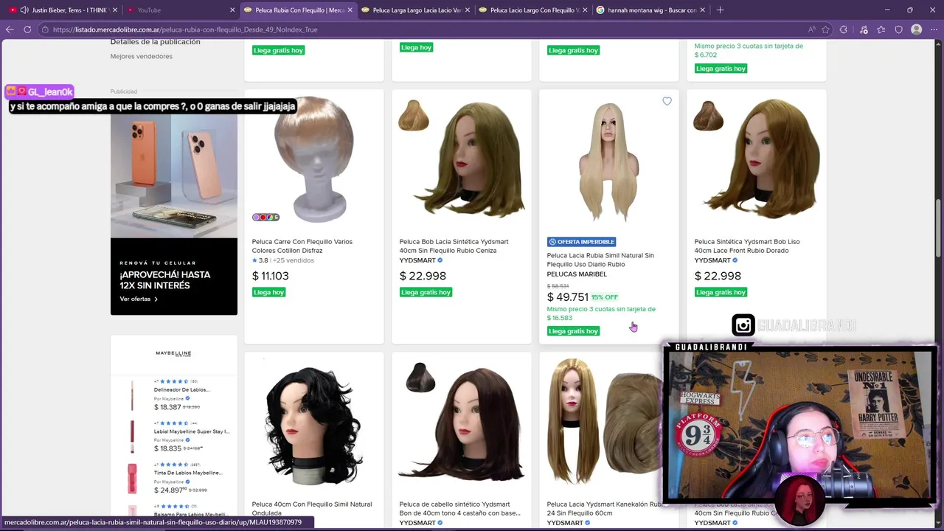This screenshot has width=944, height=531.
Task: Click the address bar URL field
Action: coord(420,29)
